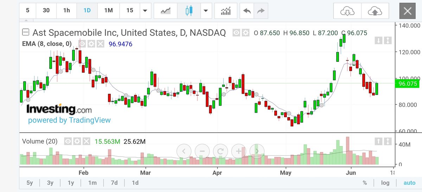Switch to the 1M monthly interval

[108, 11]
